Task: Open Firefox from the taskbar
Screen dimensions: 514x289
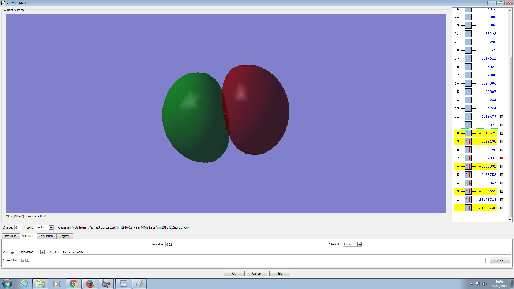Action: 90,284
